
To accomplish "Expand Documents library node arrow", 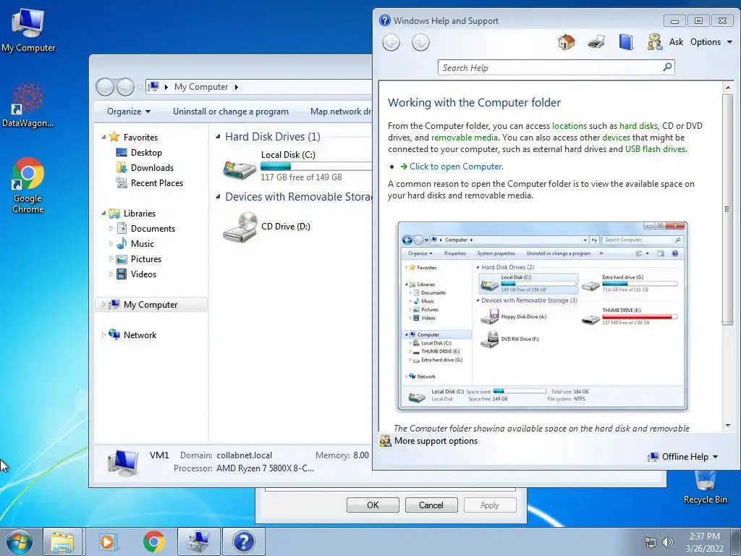I will tap(111, 229).
